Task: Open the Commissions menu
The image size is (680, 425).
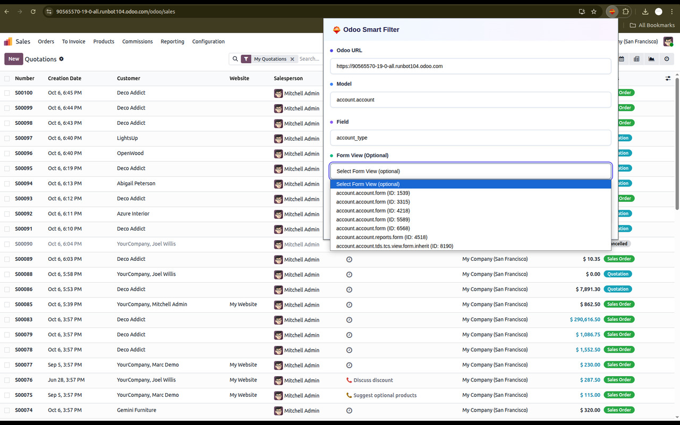Action: click(x=138, y=41)
